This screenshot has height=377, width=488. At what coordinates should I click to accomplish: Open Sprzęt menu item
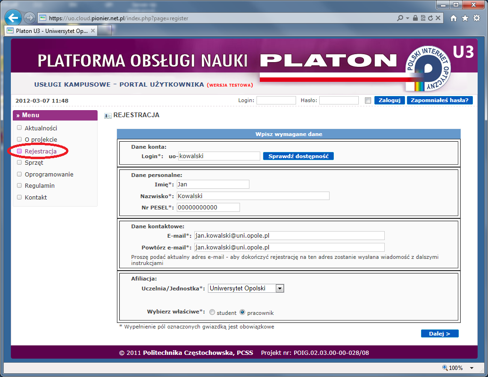click(34, 162)
